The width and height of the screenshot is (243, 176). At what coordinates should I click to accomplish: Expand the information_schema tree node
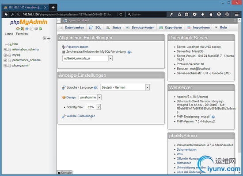point(5,50)
